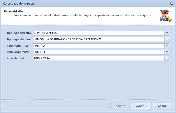Expand the Tipologia dell'atto dropdown arrow
Screen dimensions: 176x113
pos(167,33)
